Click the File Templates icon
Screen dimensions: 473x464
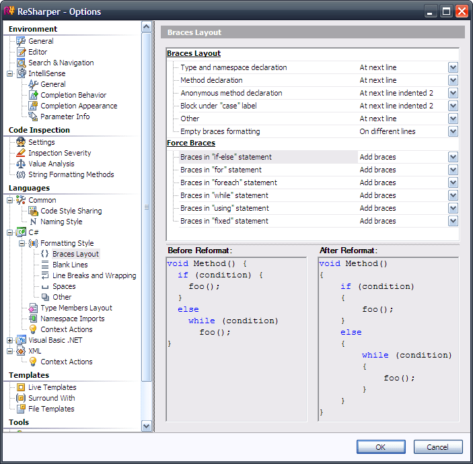tap(21, 409)
